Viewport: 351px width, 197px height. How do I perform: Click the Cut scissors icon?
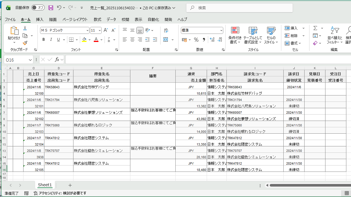pos(25,28)
